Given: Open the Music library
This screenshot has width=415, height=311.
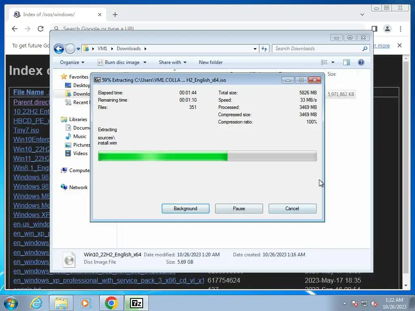Looking at the screenshot, I should click(x=76, y=136).
